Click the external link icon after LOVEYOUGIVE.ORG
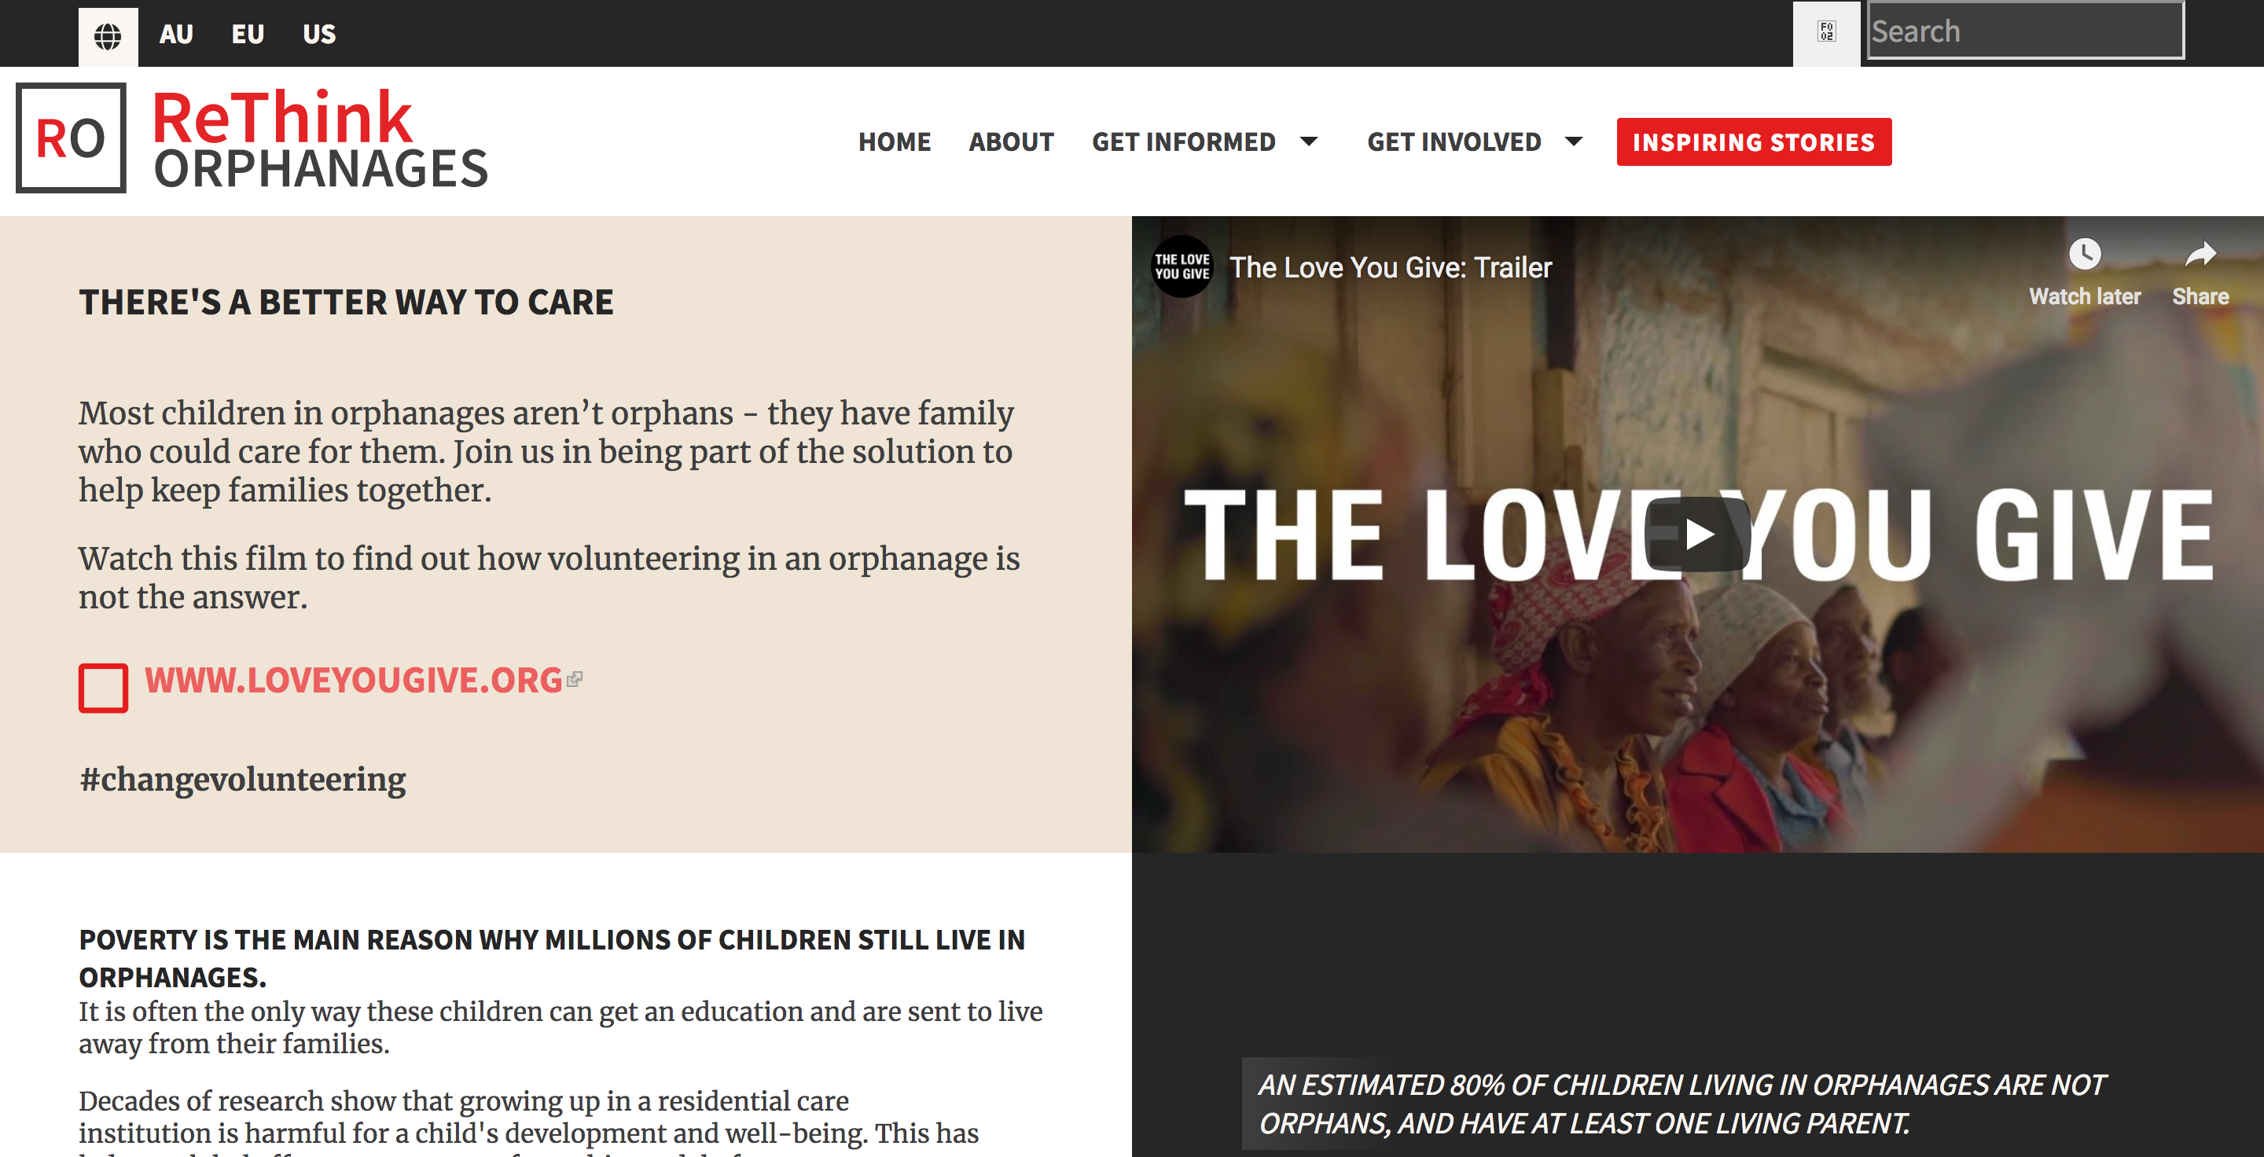The width and height of the screenshot is (2264, 1157). [575, 679]
